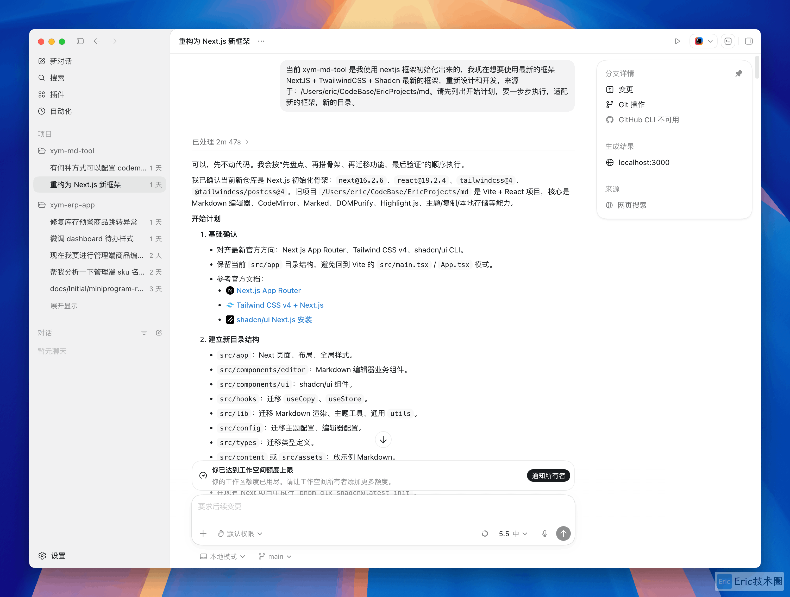This screenshot has height=597, width=790.
Task: Click the plus attachment icon
Action: click(203, 534)
